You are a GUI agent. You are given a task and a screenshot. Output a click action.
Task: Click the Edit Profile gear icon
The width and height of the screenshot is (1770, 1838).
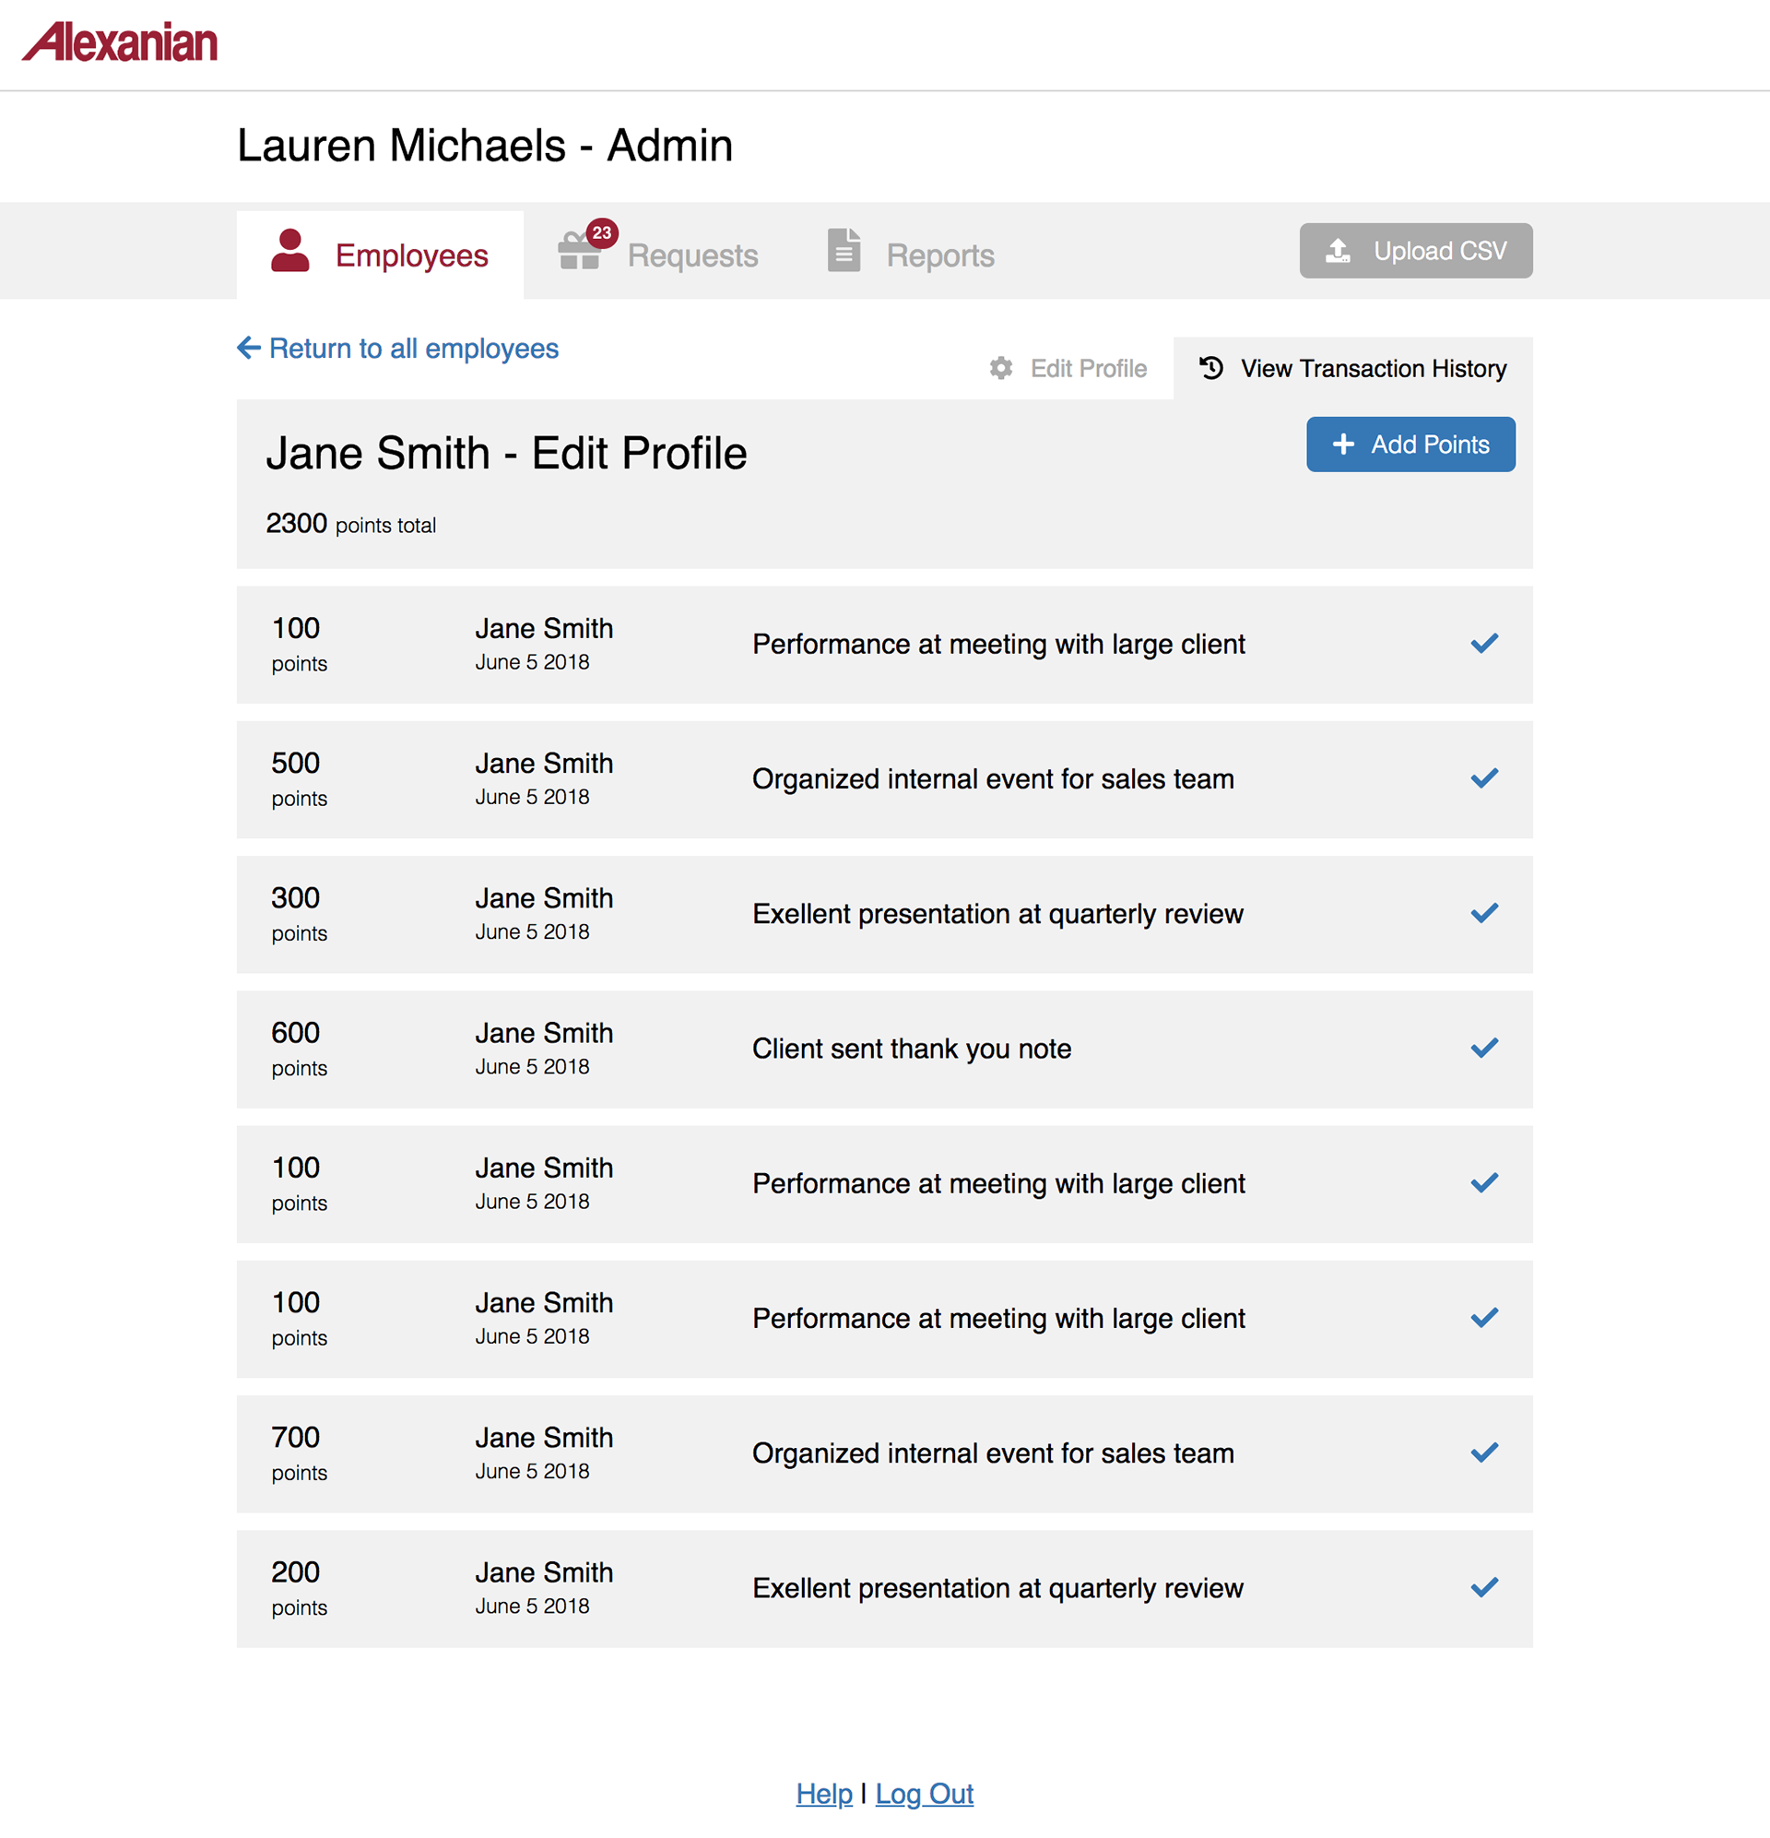1001,369
